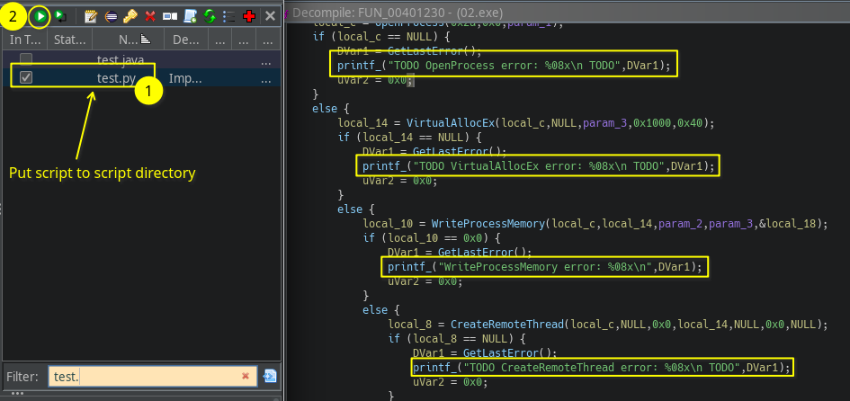Viewport: 850px width, 401px height.
Task: Assign key binding with the key icon
Action: (130, 17)
